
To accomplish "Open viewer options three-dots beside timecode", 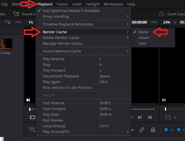I will coord(154,22).
